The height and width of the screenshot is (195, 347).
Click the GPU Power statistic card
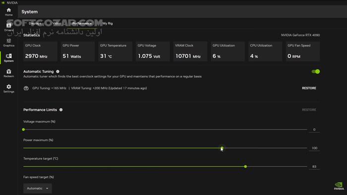78,51
